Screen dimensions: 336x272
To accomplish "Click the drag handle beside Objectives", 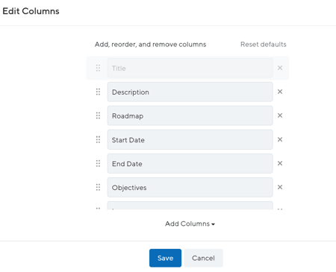I will coord(98,187).
